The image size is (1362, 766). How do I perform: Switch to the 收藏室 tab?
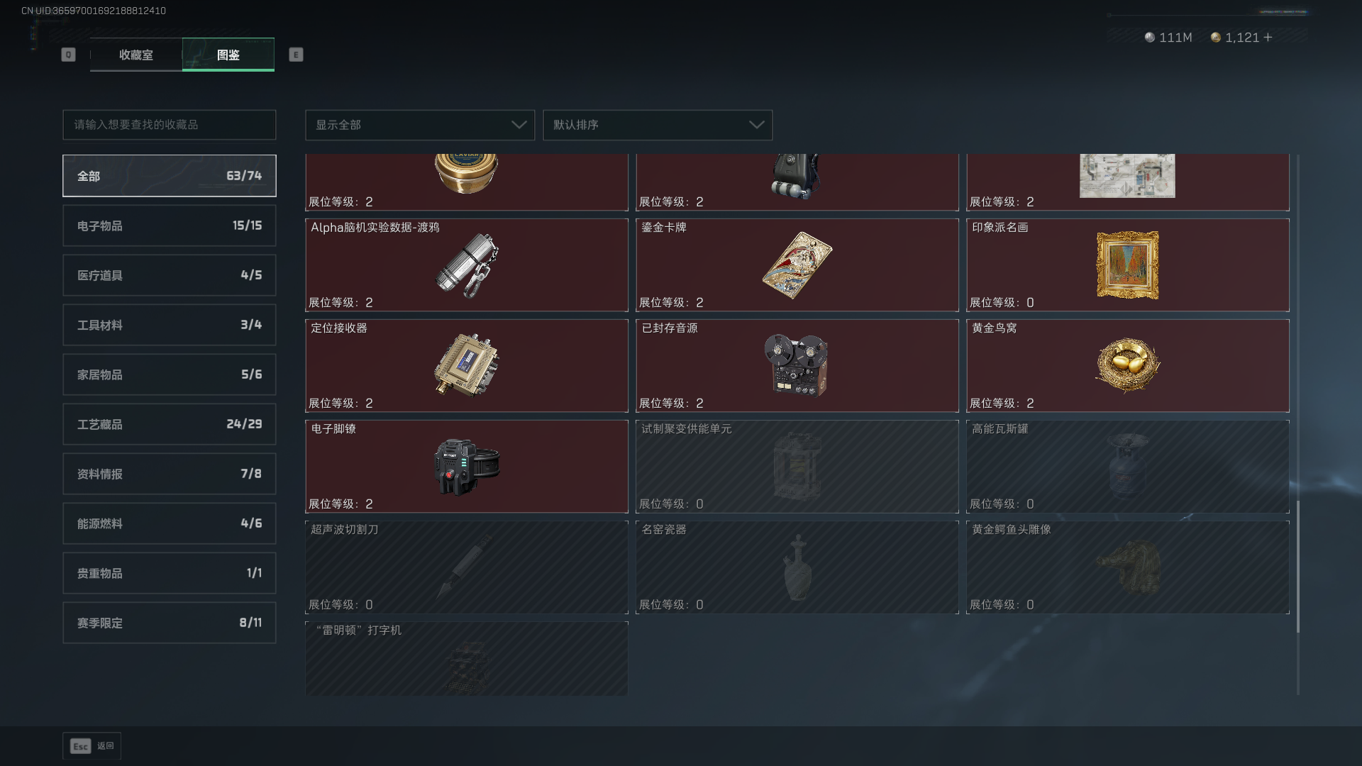pos(136,55)
